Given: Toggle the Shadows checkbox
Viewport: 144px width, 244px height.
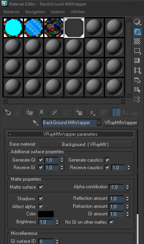Looking at the screenshot, I should point(41,198).
